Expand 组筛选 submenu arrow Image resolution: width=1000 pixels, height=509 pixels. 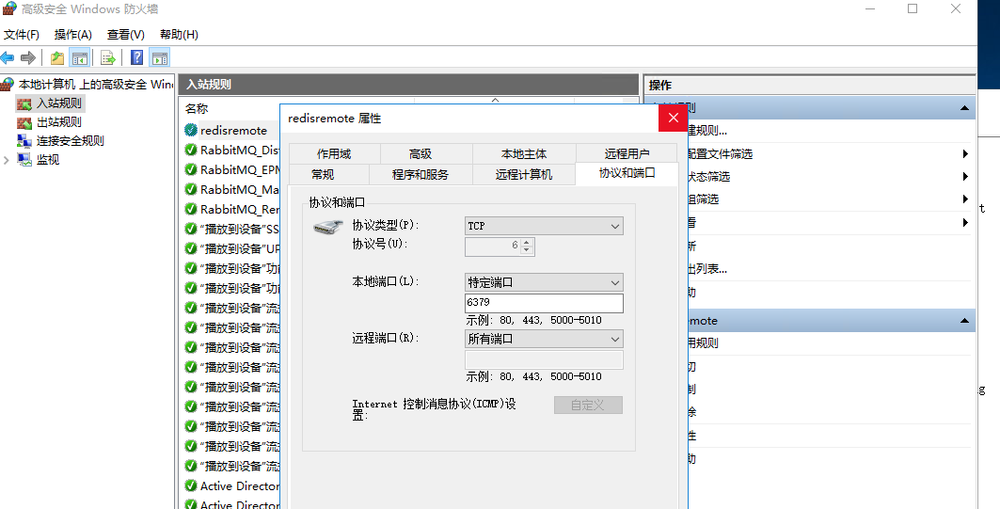965,199
